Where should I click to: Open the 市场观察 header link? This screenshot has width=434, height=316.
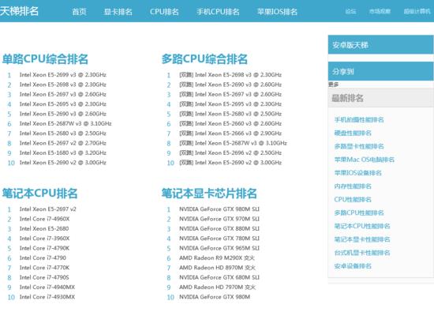click(x=380, y=11)
